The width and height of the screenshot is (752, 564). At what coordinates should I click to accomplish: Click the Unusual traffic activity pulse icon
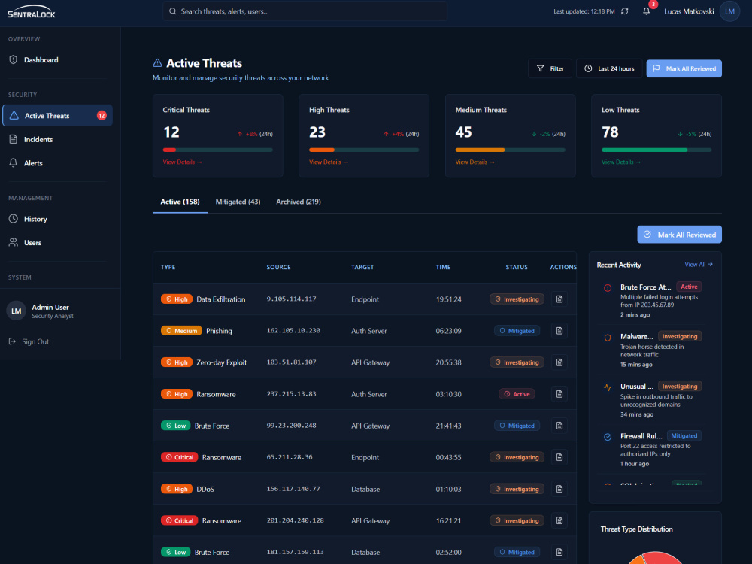coord(608,387)
